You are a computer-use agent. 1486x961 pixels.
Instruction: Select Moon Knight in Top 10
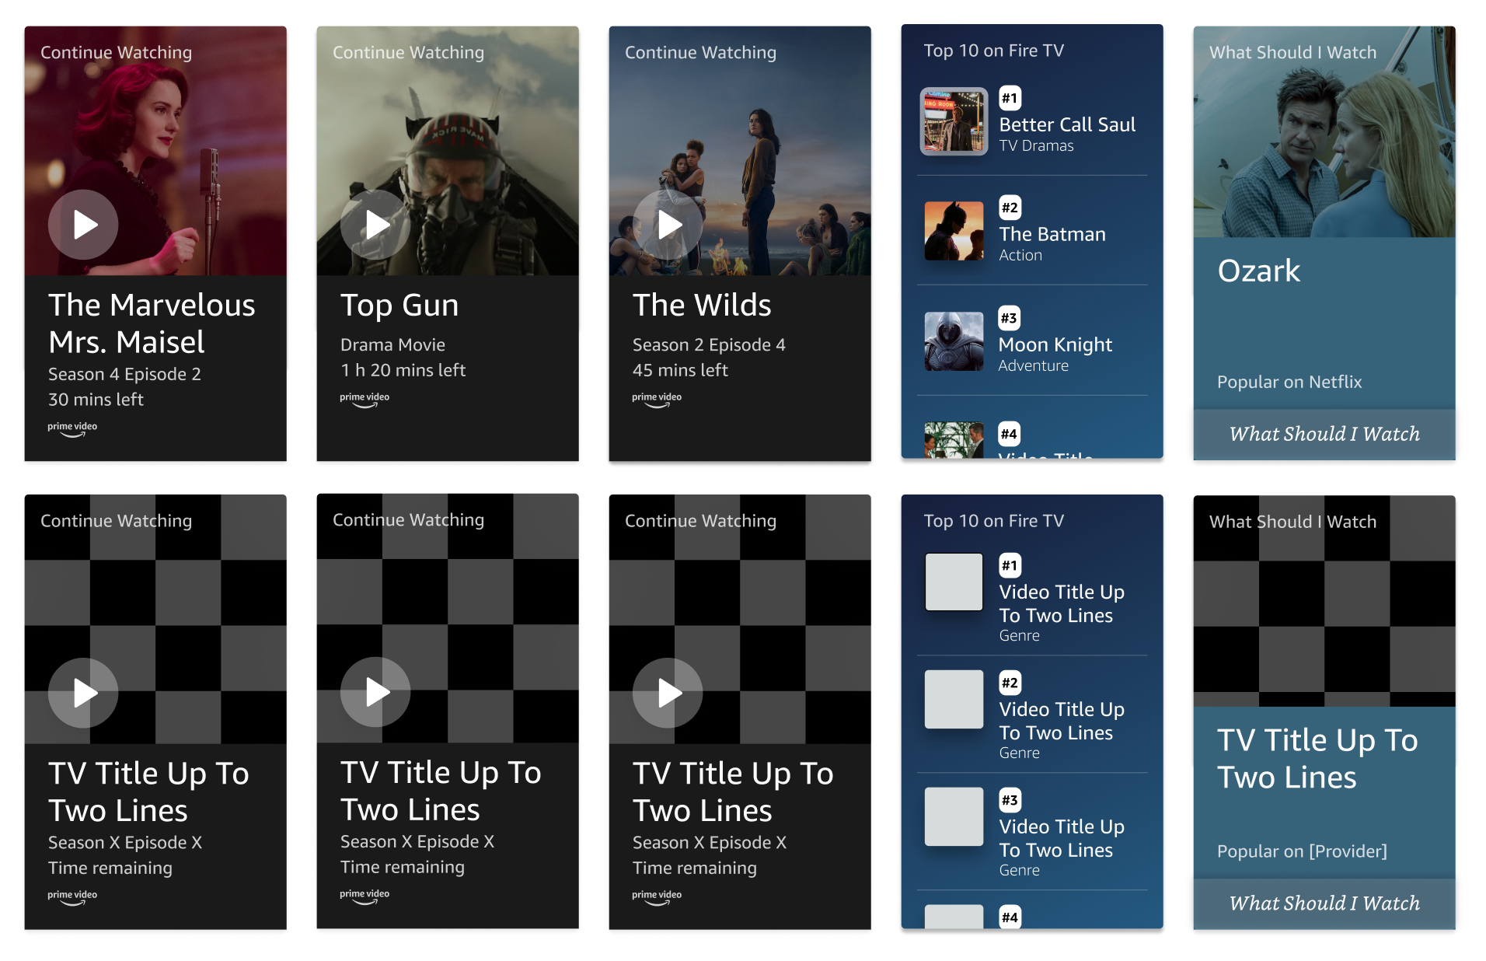(x=1055, y=344)
